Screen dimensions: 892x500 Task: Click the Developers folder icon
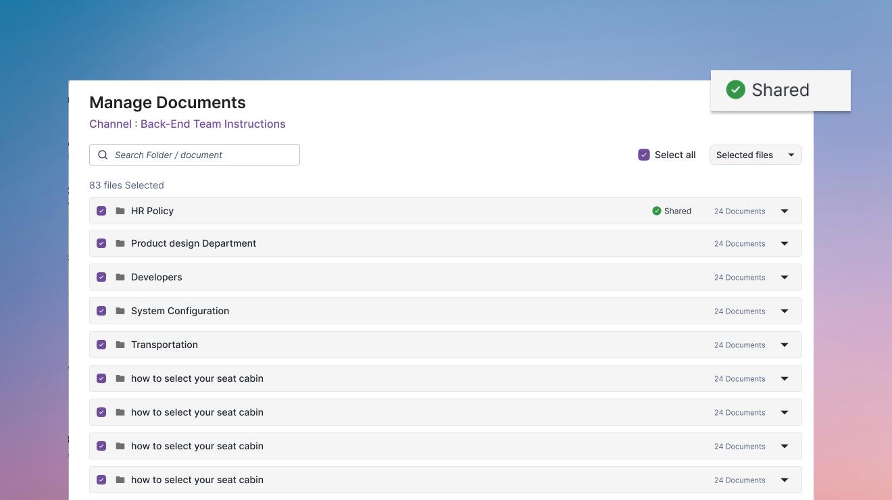pos(120,277)
